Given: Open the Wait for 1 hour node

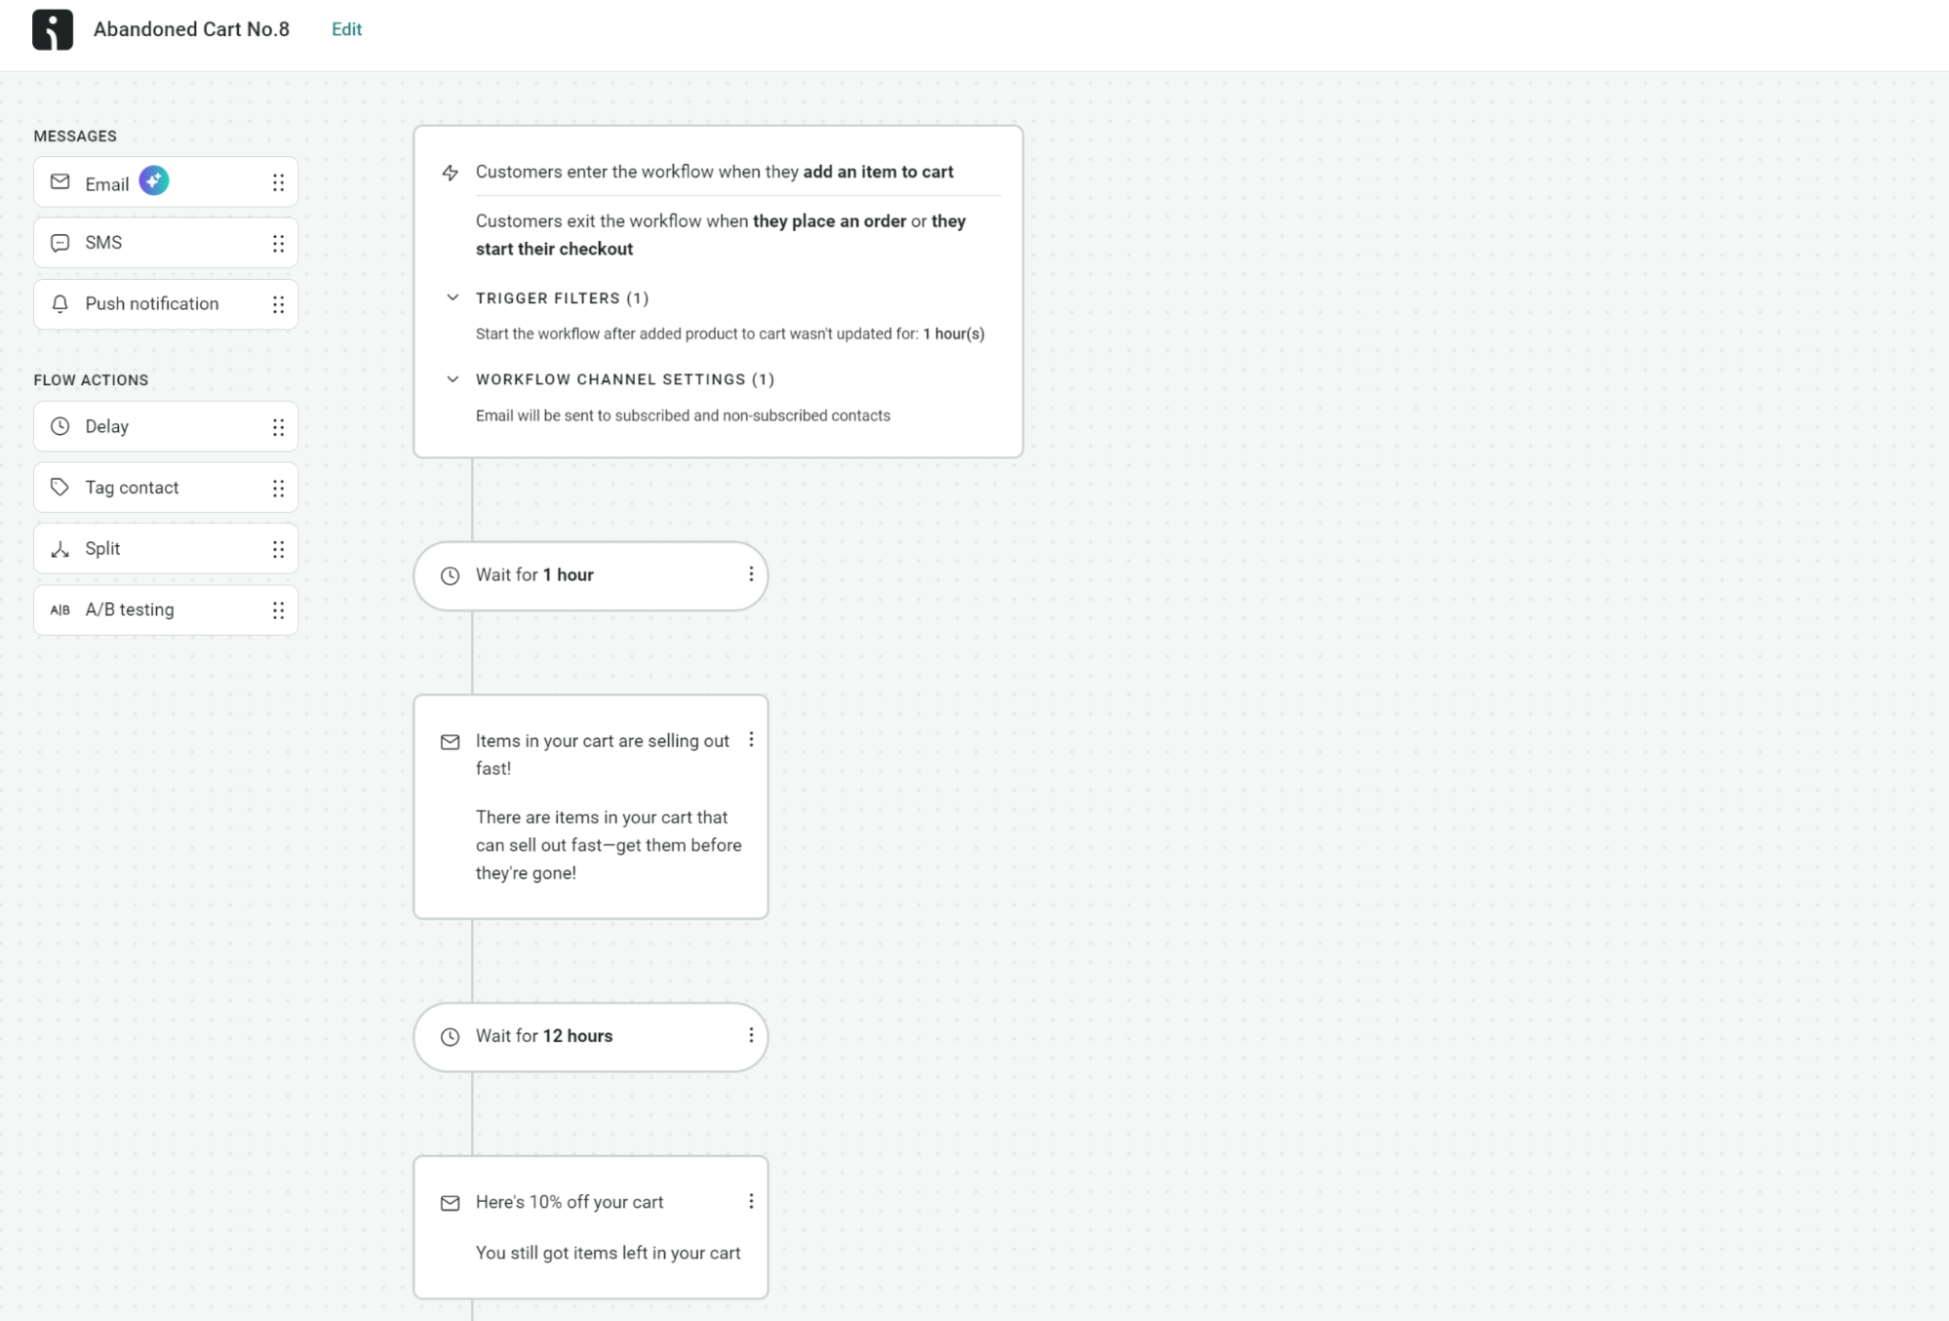Looking at the screenshot, I should [x=591, y=576].
